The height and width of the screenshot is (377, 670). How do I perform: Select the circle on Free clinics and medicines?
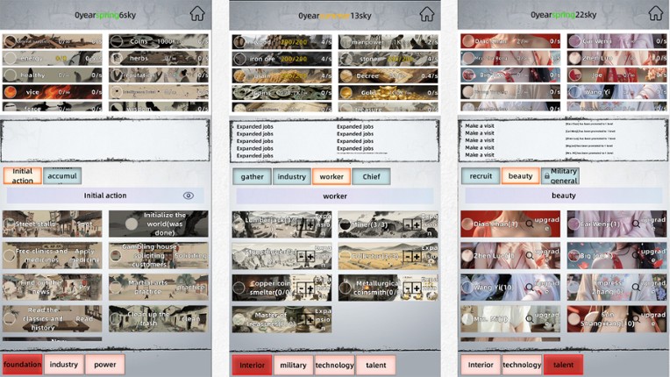click(10, 256)
